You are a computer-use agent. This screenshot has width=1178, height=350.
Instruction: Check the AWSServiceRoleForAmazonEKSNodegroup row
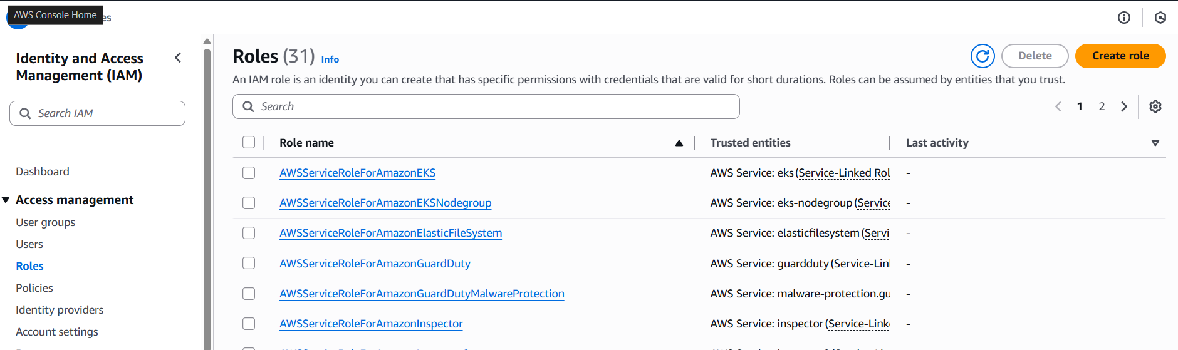click(249, 203)
